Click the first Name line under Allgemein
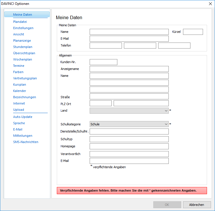215x211 pixels. [x=129, y=76]
